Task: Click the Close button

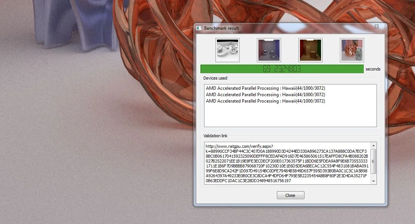Action: click(x=290, y=195)
